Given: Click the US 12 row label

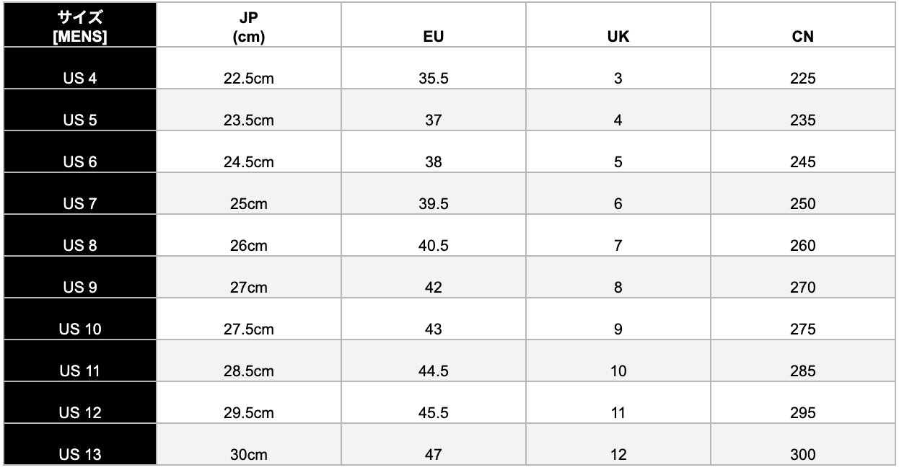Looking at the screenshot, I should coord(79,403).
